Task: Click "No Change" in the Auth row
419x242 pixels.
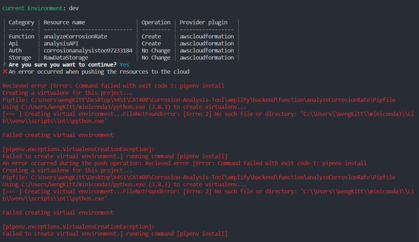Action: (x=156, y=51)
